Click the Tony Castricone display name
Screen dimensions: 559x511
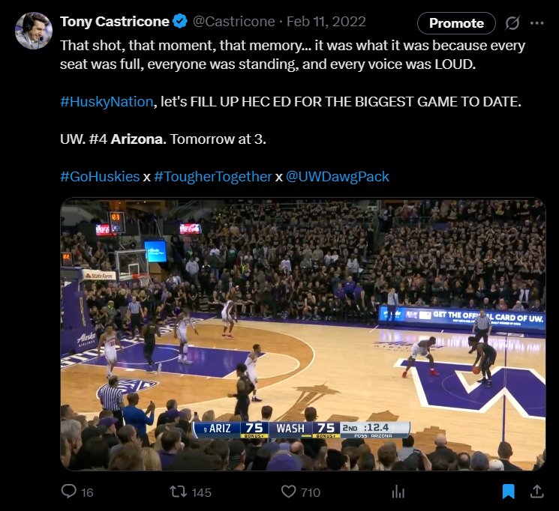[115, 22]
